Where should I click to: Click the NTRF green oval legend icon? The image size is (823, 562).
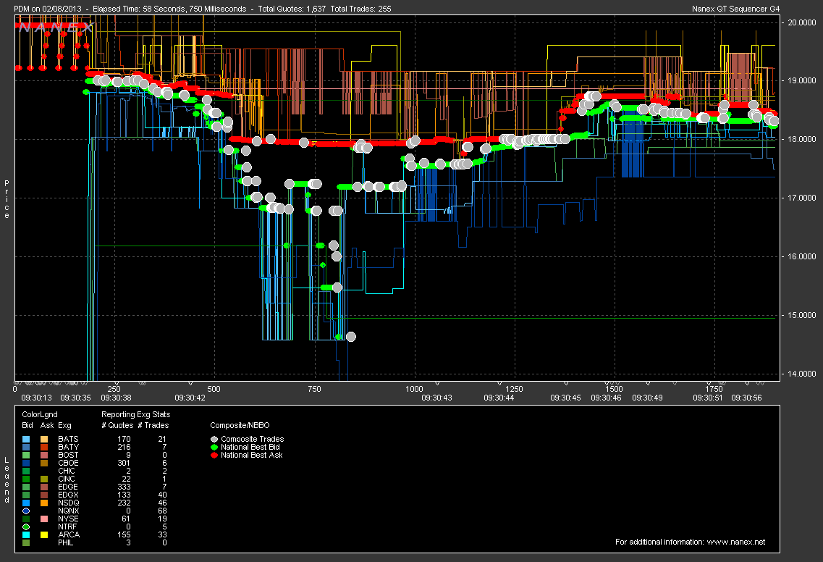(26, 527)
